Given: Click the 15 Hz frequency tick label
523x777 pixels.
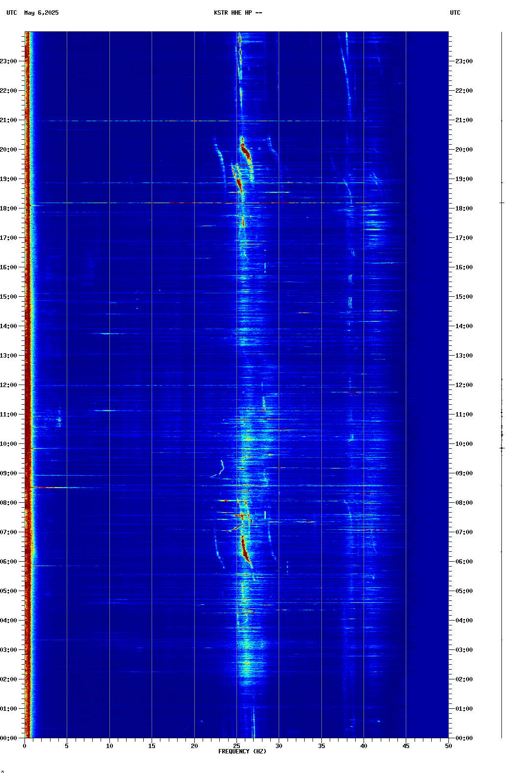Looking at the screenshot, I should (152, 746).
